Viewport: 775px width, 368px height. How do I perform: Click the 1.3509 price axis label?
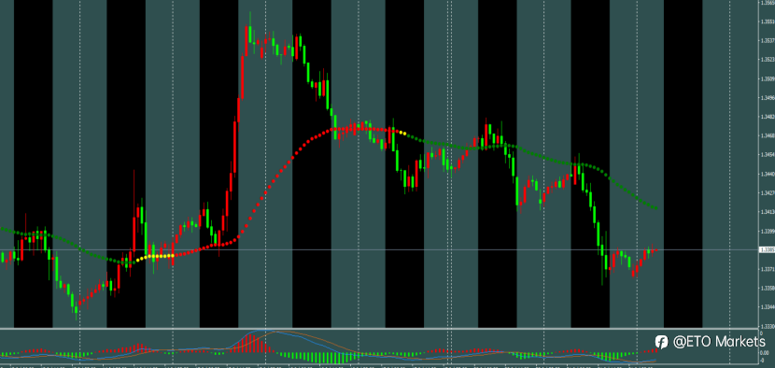pyautogui.click(x=768, y=78)
